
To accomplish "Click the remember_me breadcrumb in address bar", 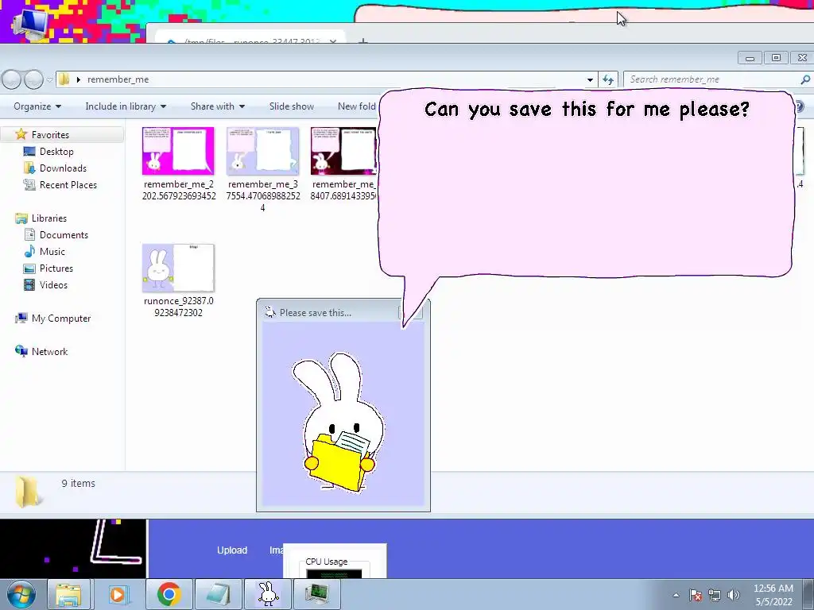I will 118,79.
